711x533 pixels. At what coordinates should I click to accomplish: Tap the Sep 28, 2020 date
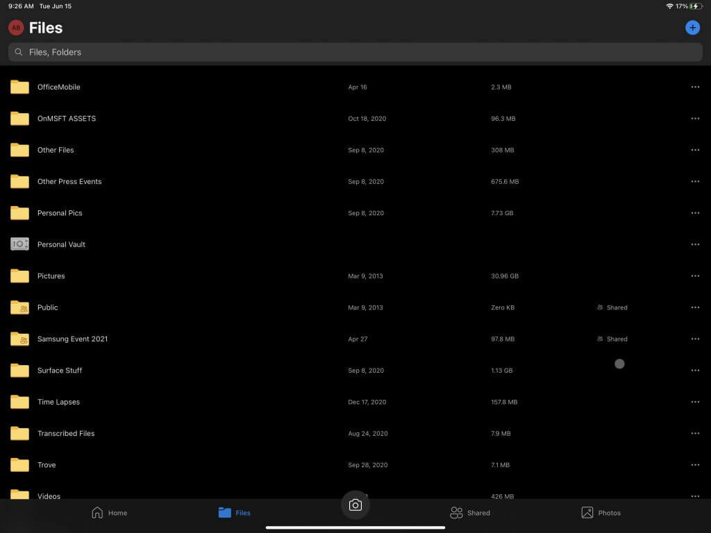(x=368, y=465)
